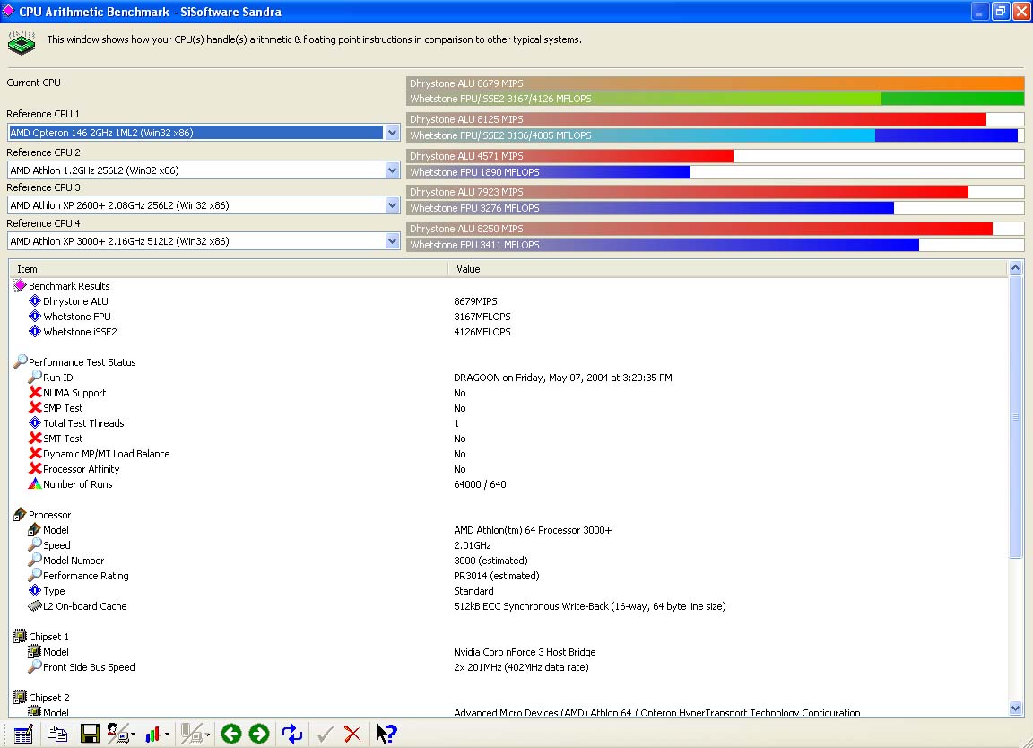Image resolution: width=1033 pixels, height=748 pixels.
Task: Select the Performance Rating row
Action: [x=508, y=575]
